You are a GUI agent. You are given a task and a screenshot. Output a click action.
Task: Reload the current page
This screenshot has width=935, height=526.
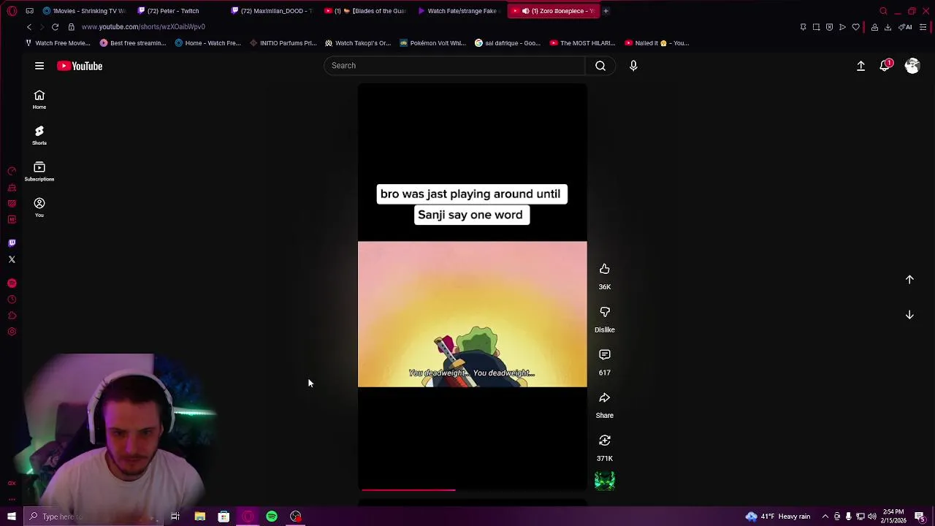[55, 27]
